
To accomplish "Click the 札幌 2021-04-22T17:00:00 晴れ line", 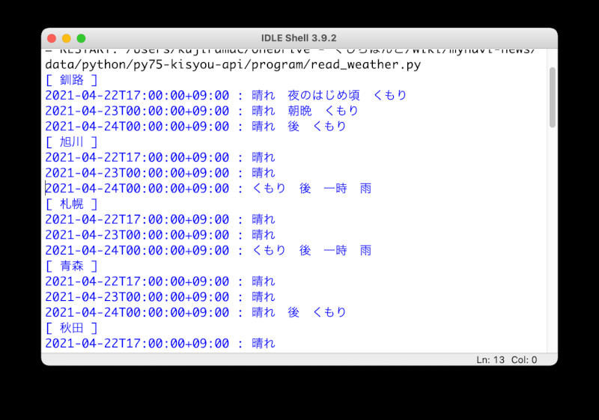I will [x=160, y=219].
